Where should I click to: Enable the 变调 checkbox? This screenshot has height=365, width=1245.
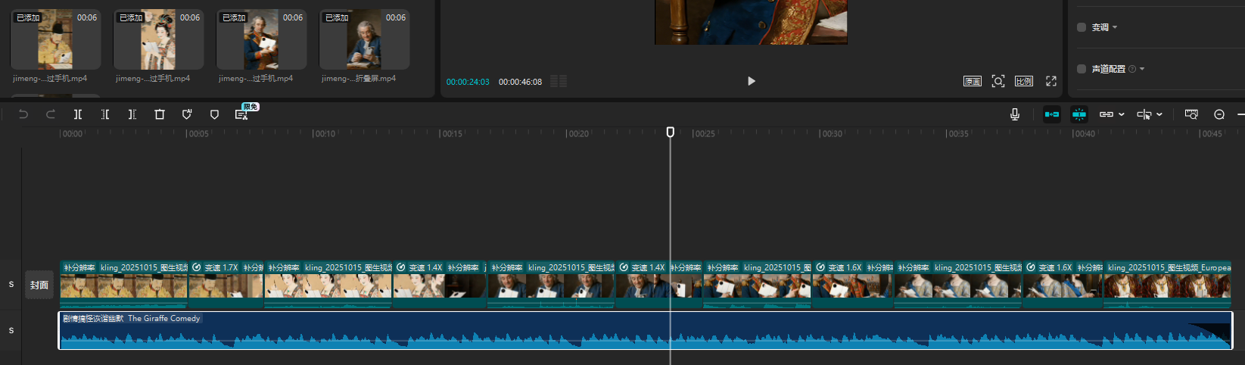coord(1082,27)
